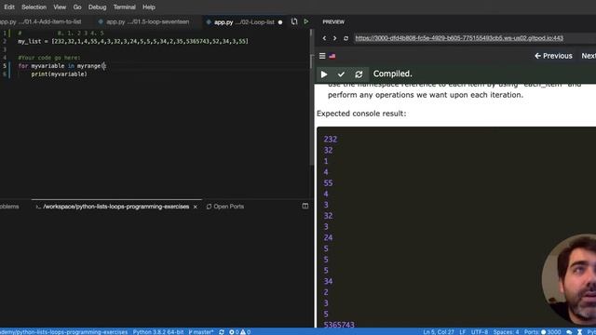Open the Debug menu
Screen dimensions: 596x335
tap(97, 7)
